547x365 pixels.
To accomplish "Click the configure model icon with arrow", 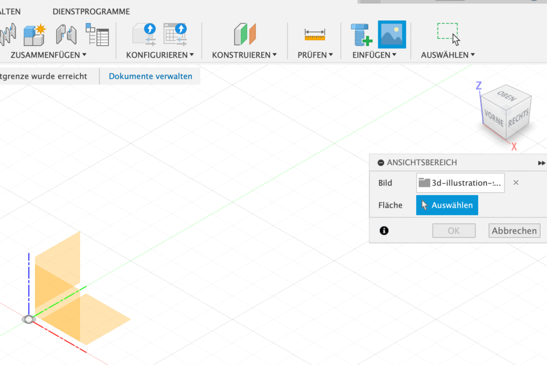I will point(144,35).
